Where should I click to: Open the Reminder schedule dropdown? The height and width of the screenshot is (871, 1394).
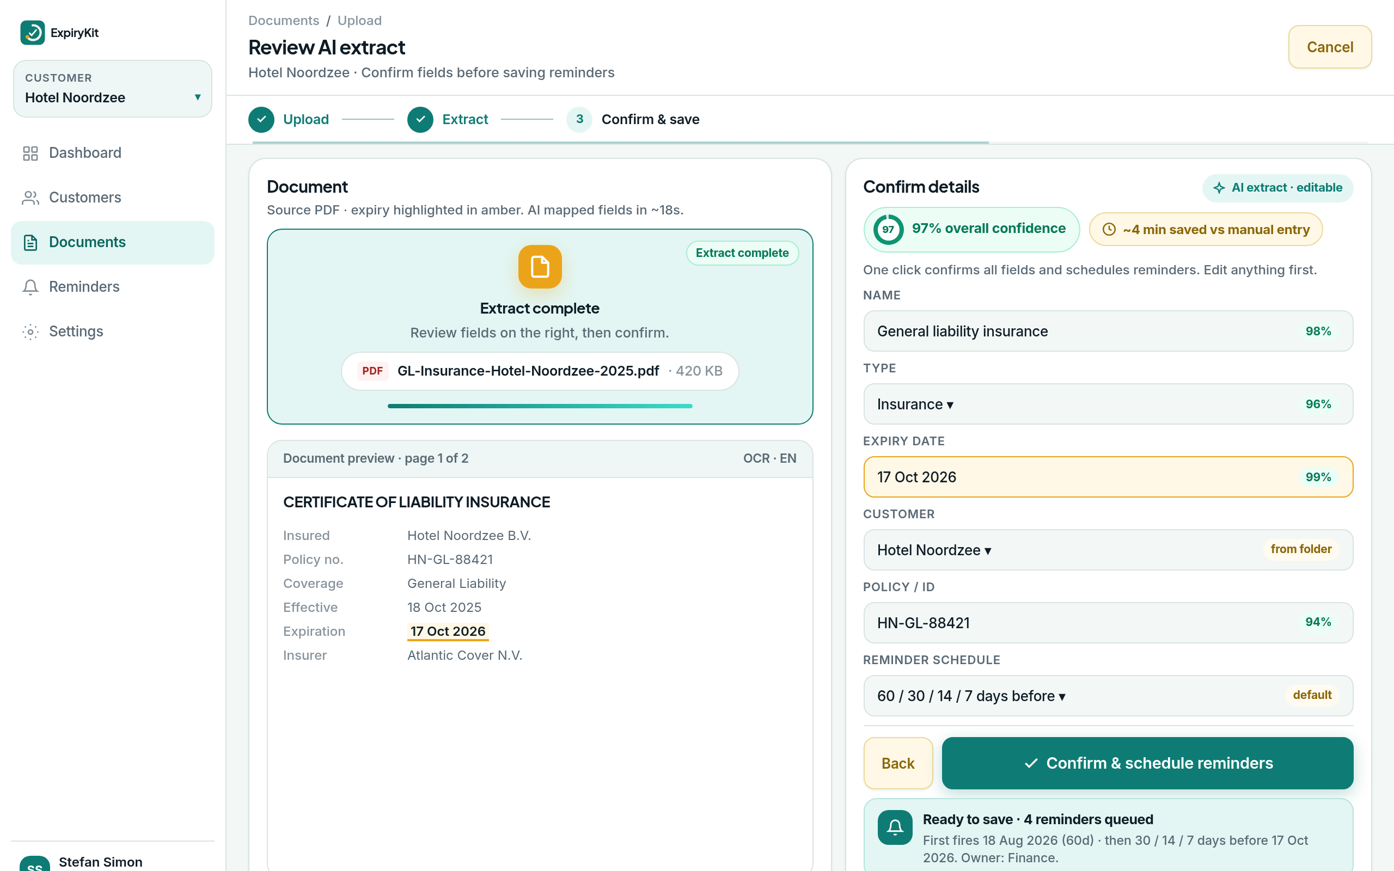(1108, 696)
